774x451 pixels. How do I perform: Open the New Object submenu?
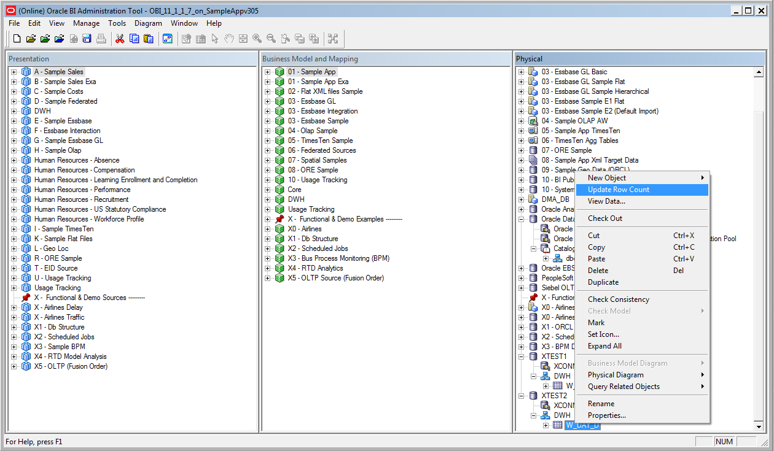(x=642, y=178)
